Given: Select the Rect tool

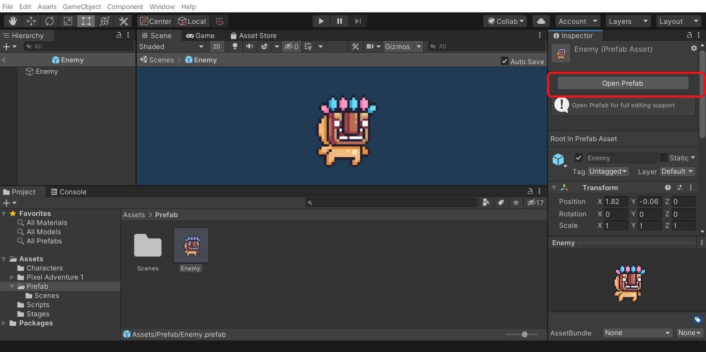Looking at the screenshot, I should [86, 21].
